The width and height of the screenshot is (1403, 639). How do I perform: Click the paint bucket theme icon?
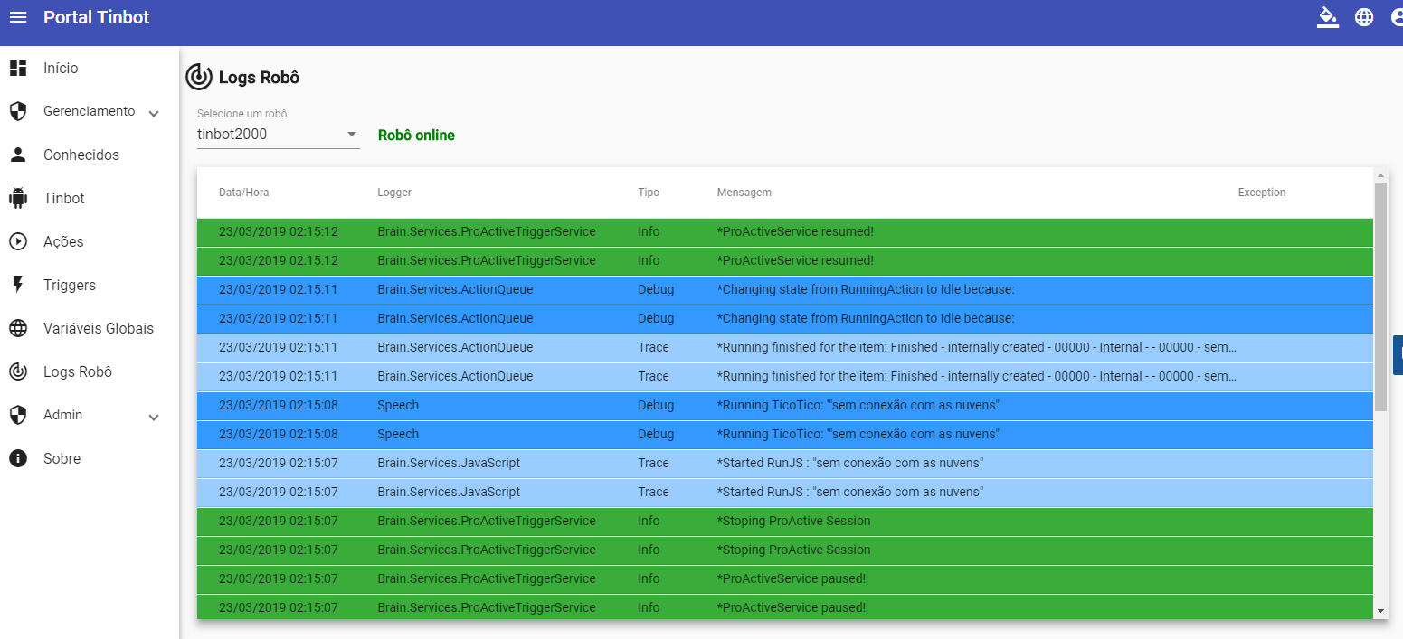[1327, 17]
